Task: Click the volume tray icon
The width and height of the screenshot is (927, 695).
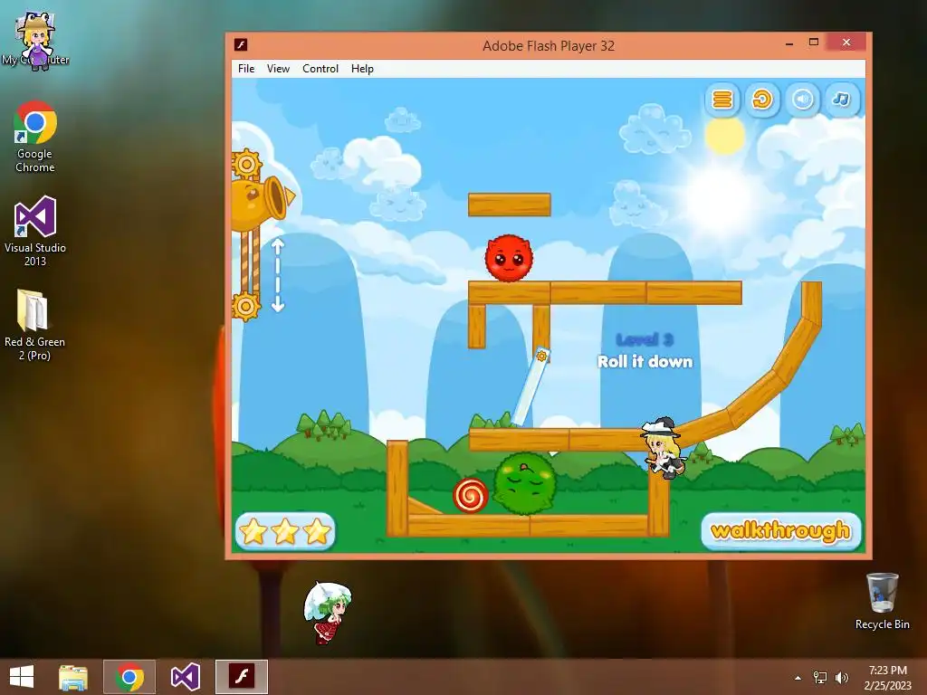Action: (841, 678)
